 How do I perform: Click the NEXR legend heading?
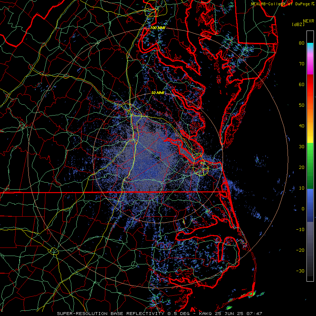tap(309, 21)
